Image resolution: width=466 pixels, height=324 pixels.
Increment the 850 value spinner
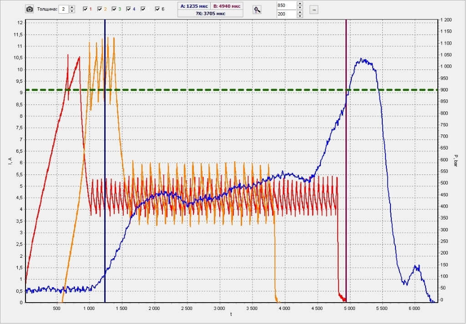click(299, 4)
